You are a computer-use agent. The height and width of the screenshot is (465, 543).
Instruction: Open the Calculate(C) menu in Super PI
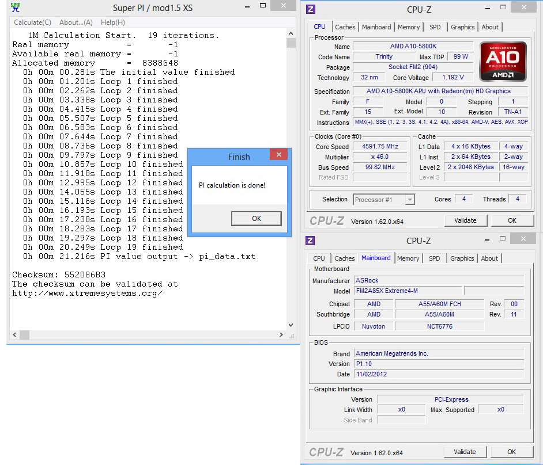(x=32, y=22)
